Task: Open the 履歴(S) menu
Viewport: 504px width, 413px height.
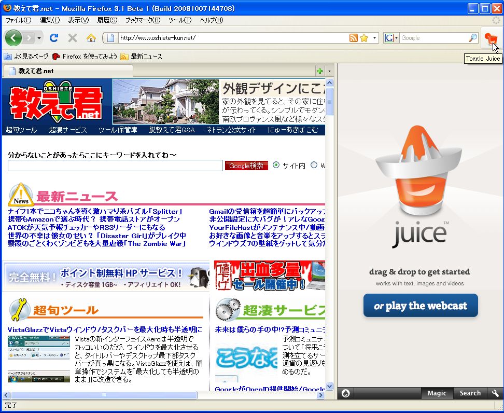Action: (x=107, y=20)
